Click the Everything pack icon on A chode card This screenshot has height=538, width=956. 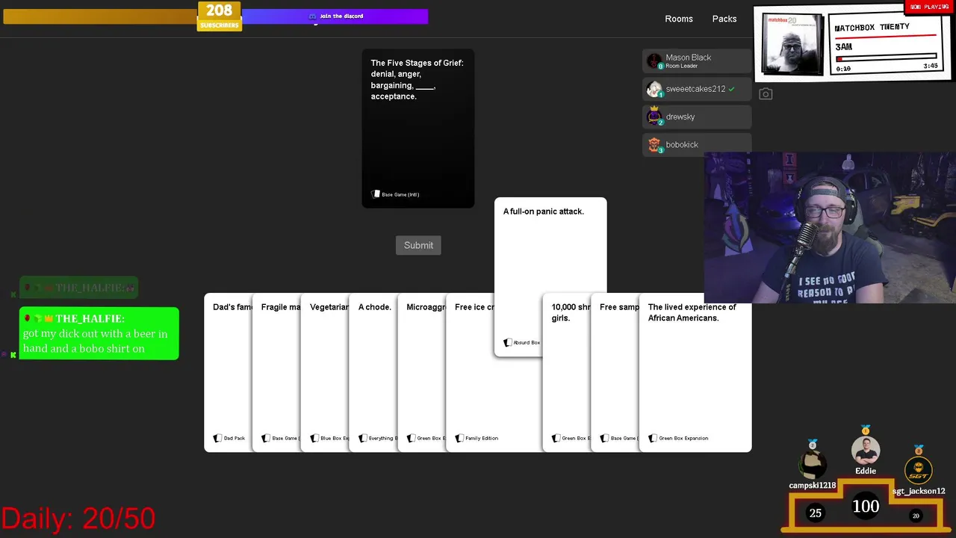click(363, 438)
